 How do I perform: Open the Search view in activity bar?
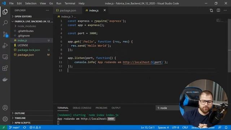tap(5, 23)
